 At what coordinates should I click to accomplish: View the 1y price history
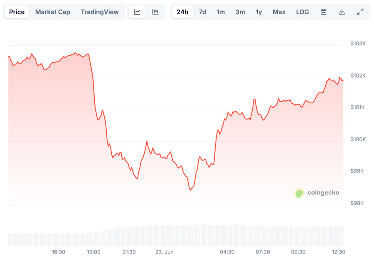click(x=258, y=12)
